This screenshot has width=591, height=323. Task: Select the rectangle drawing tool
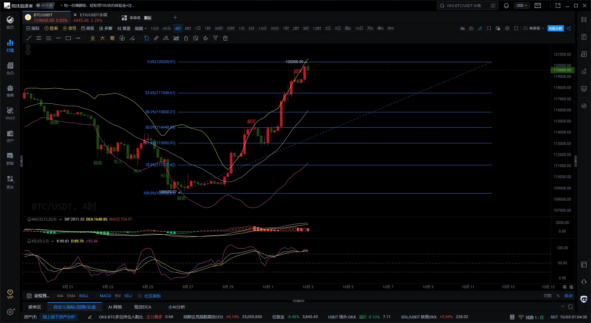pyautogui.click(x=68, y=38)
